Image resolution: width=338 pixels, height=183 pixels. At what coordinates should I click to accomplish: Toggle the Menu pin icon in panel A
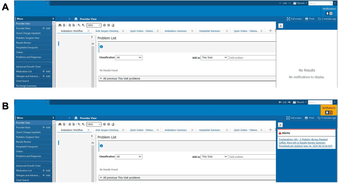(x=53, y=19)
